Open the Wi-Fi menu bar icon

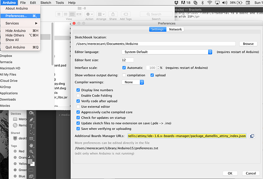209,3
